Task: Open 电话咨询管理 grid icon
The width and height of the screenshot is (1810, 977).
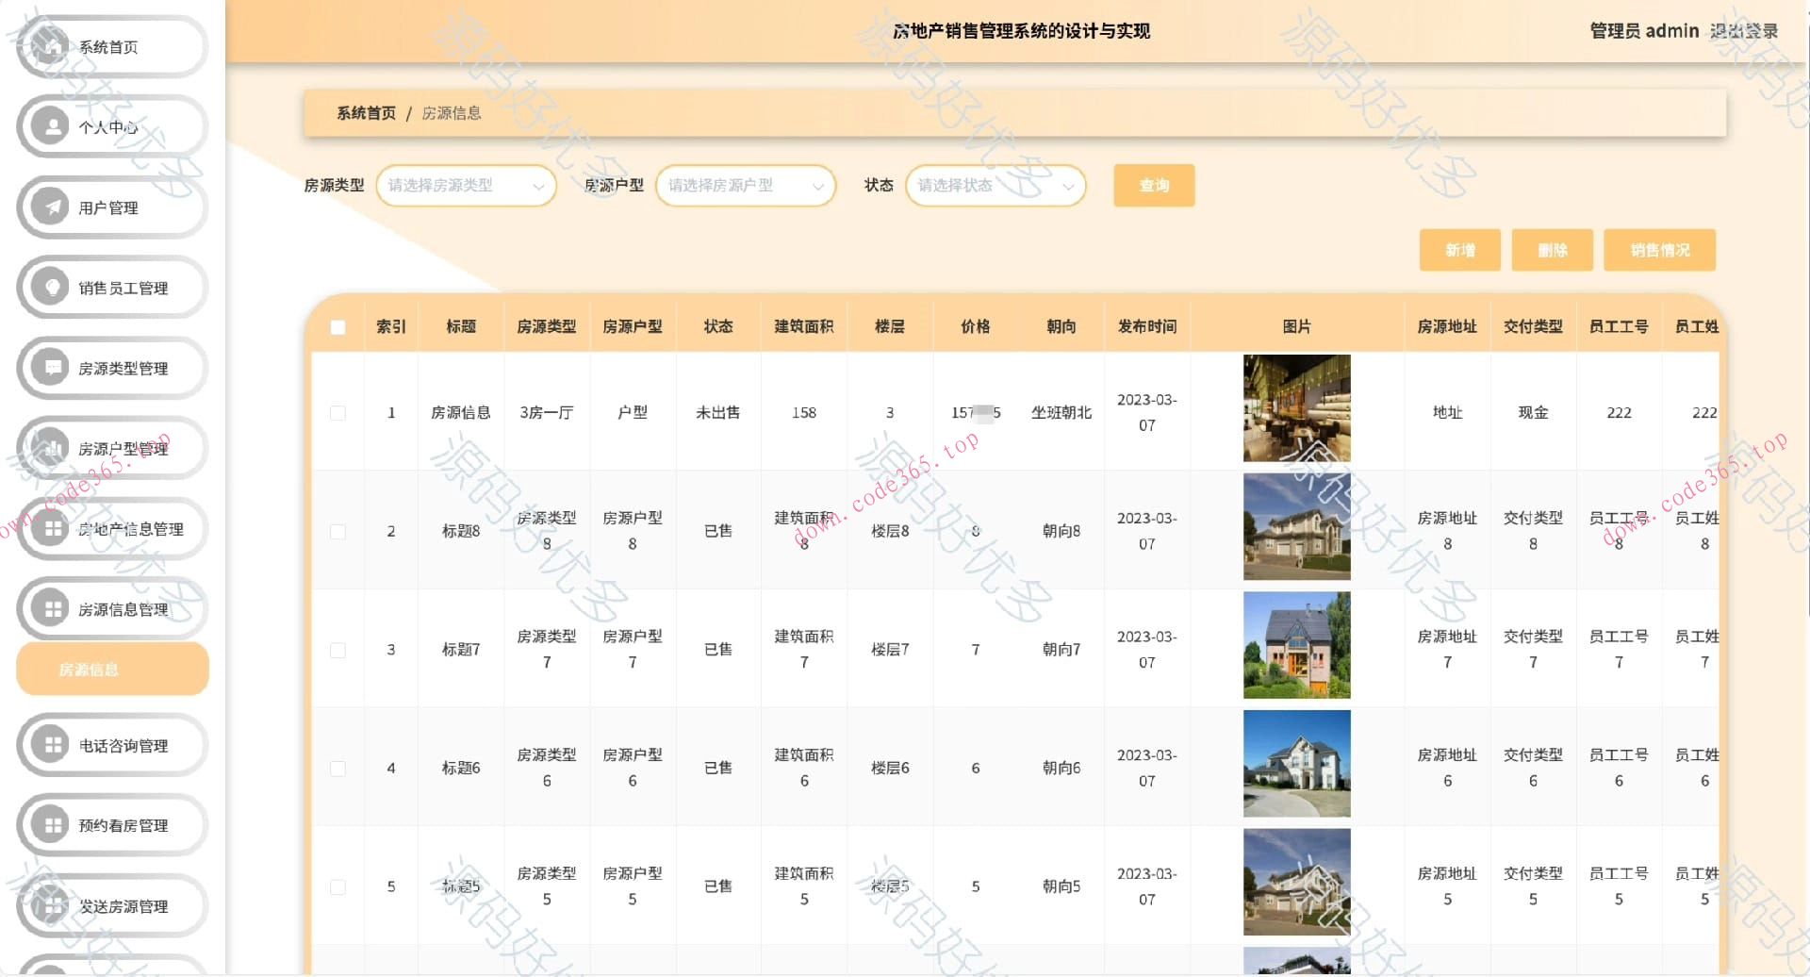Action: (x=52, y=744)
